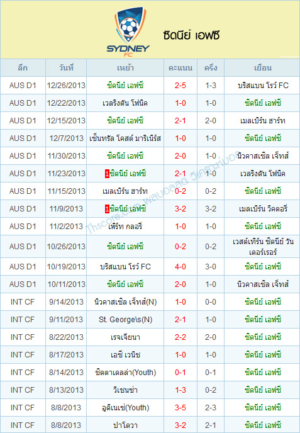Image resolution: width=300 pixels, height=433 pixels.
Task: Open the 1-3 score on 8/13/2013
Action: point(181,390)
